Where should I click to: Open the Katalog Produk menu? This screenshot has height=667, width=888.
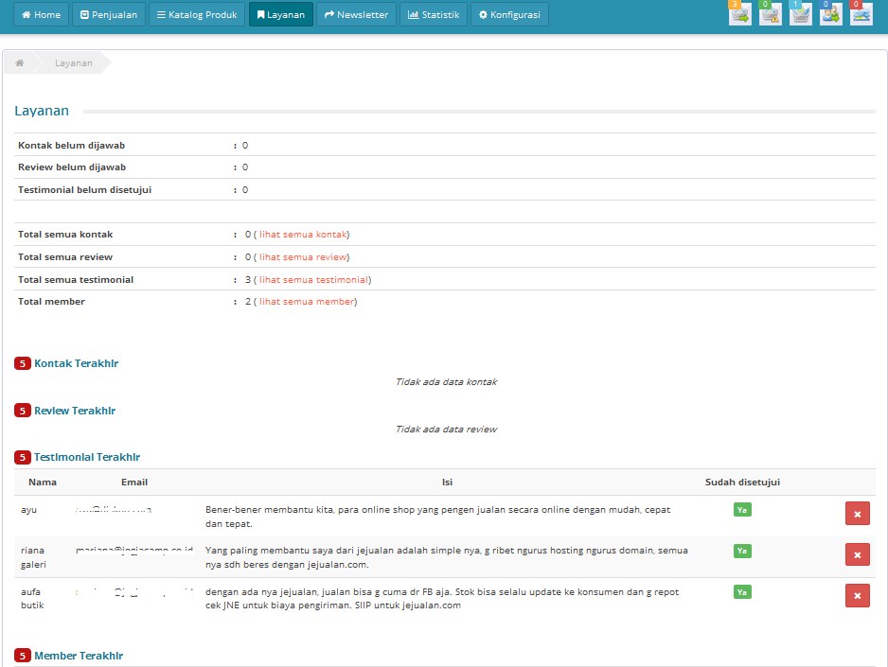coord(197,15)
